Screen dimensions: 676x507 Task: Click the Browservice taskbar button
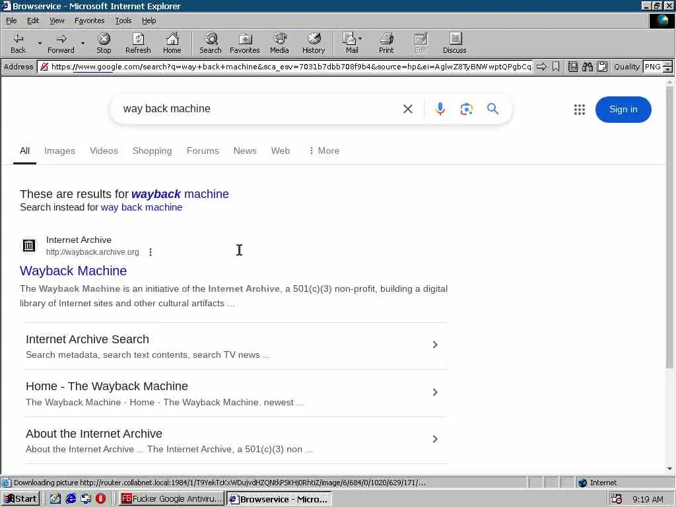pyautogui.click(x=279, y=499)
